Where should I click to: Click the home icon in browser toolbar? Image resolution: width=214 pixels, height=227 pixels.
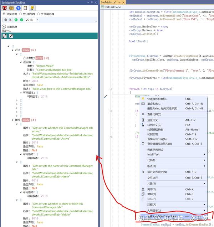tap(6, 20)
